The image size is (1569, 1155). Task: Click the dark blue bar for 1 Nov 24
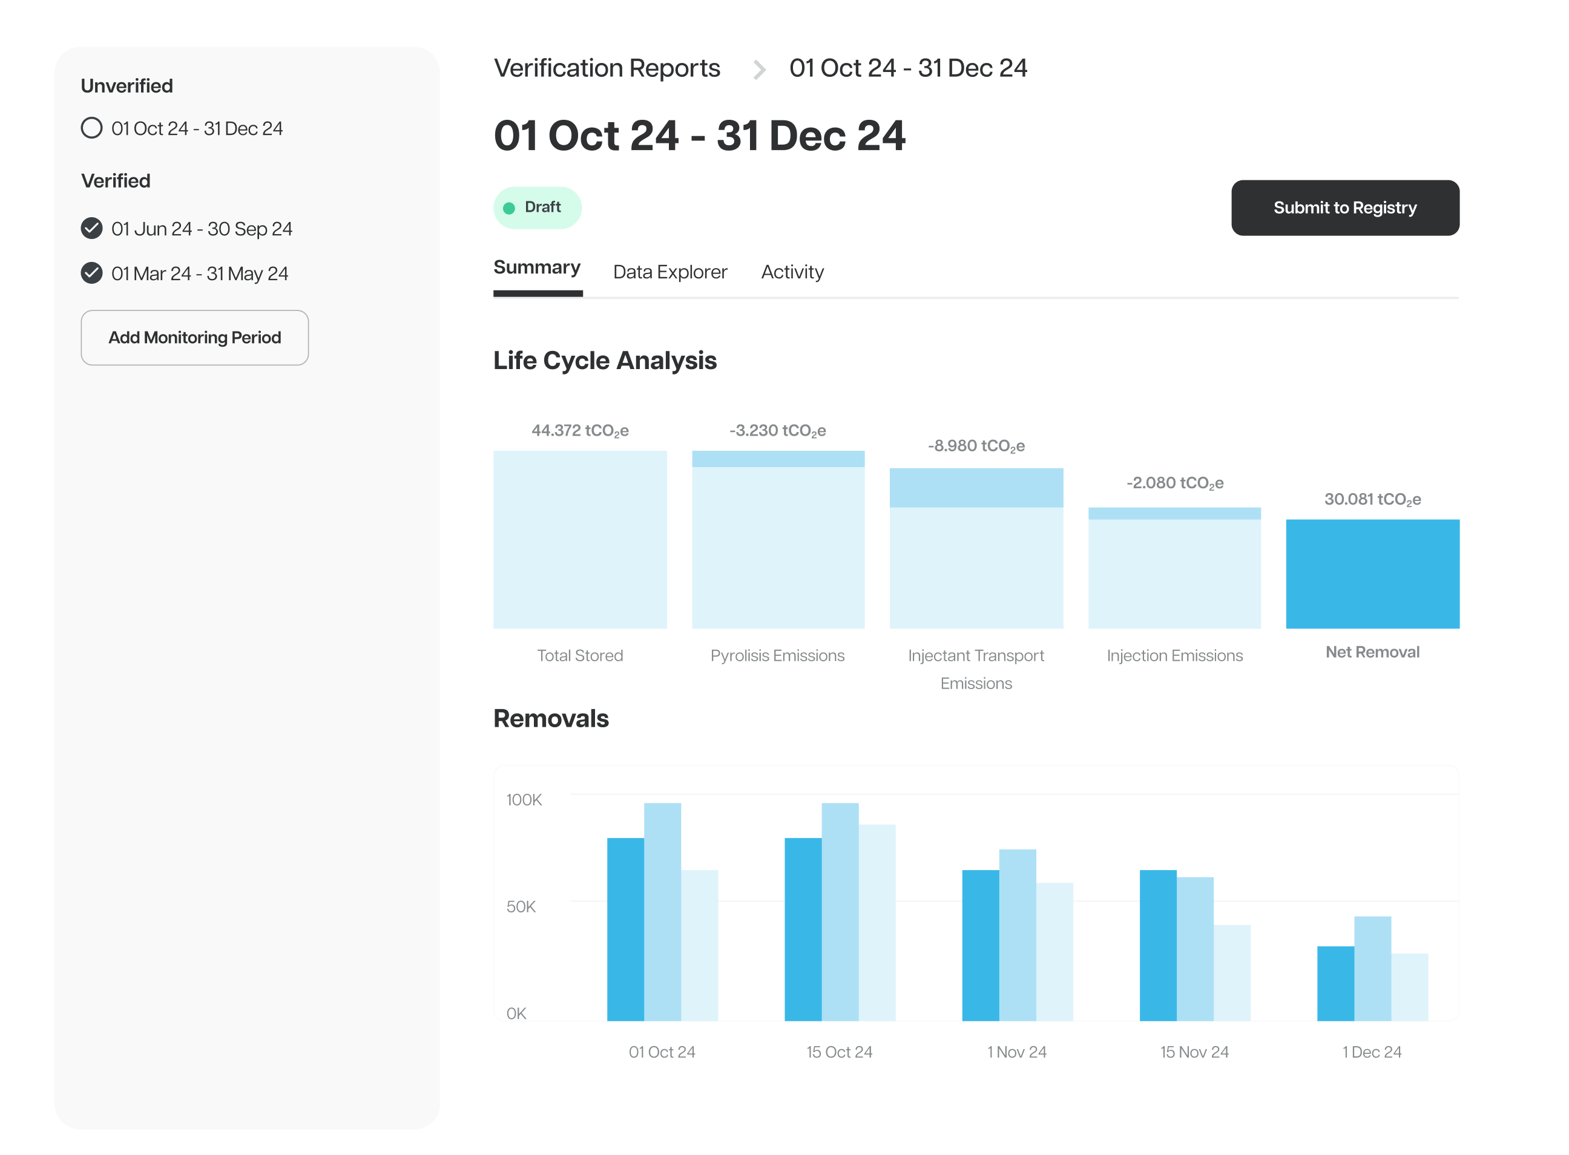pos(981,945)
